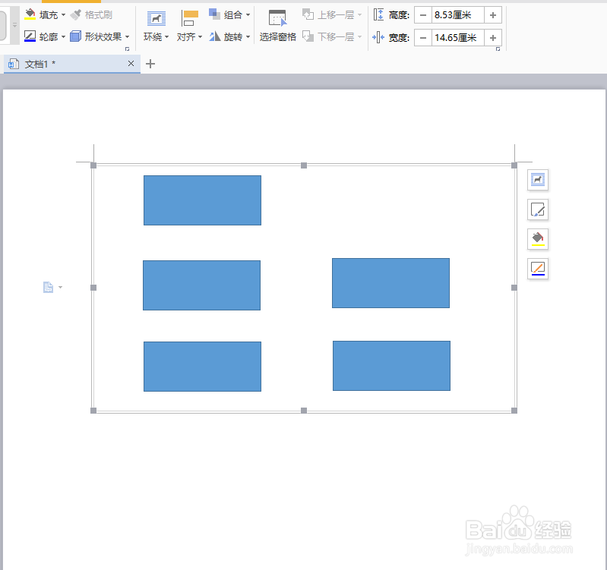Click the Fill (填充) paint bucket icon
The image size is (607, 570).
point(30,14)
